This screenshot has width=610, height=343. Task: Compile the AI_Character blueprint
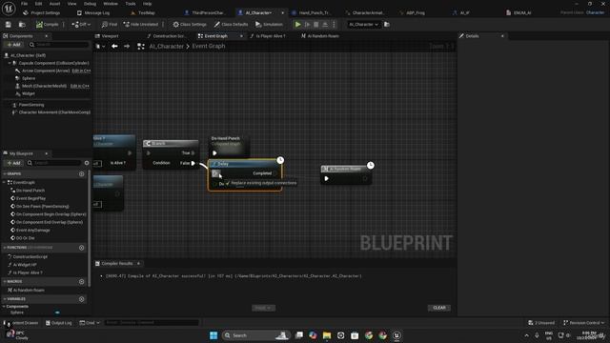47,25
